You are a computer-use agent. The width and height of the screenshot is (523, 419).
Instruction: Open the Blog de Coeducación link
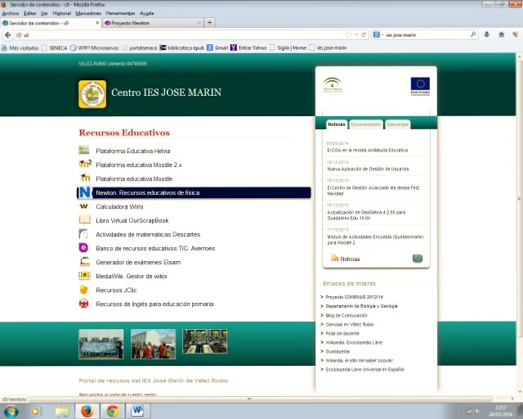346,315
